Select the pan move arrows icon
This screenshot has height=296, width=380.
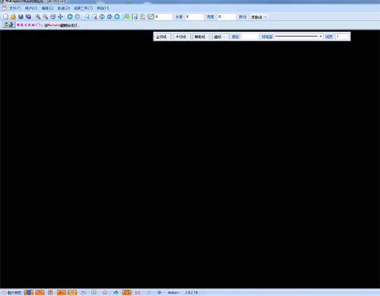click(x=60, y=17)
